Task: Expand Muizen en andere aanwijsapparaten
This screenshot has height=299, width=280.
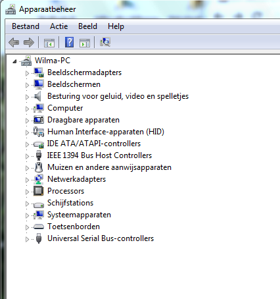Action: [x=27, y=168]
